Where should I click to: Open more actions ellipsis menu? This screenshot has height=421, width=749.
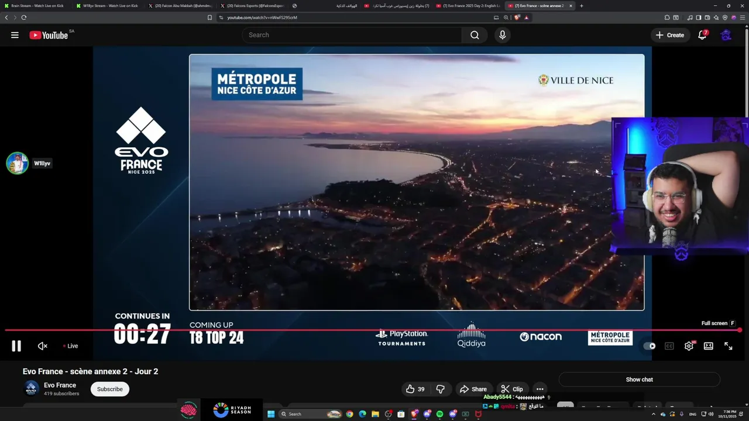tap(540, 389)
